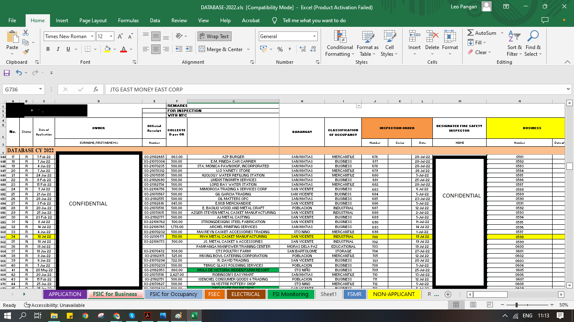The height and width of the screenshot is (322, 574).
Task: Click the Increase Indent icon
Action: tap(190, 49)
